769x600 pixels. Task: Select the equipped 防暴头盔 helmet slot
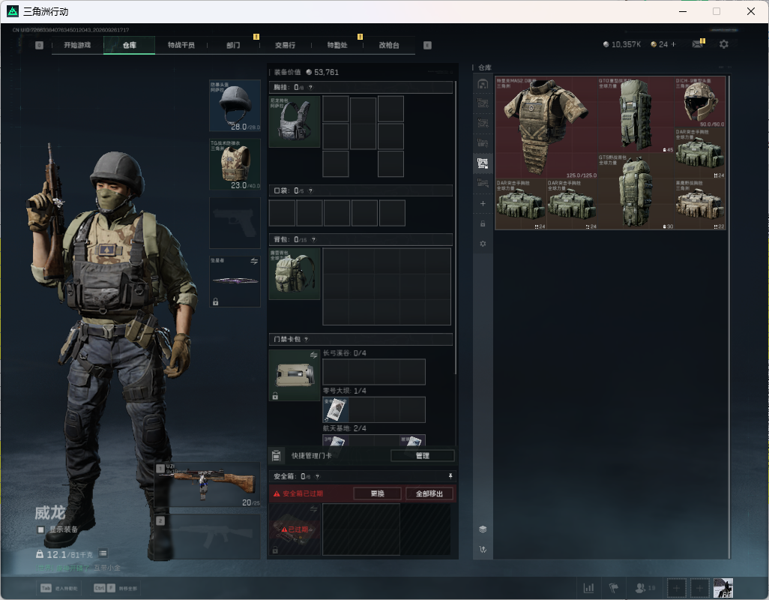click(x=235, y=106)
